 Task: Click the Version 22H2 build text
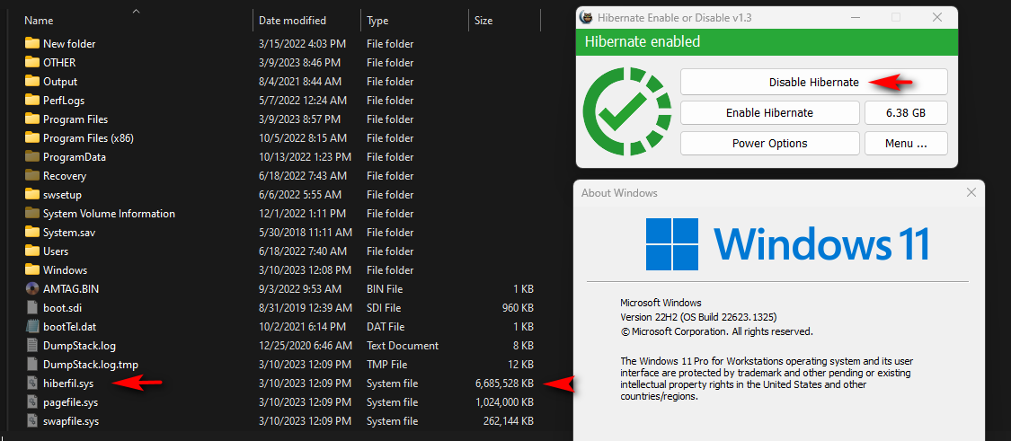pyautogui.click(x=698, y=317)
